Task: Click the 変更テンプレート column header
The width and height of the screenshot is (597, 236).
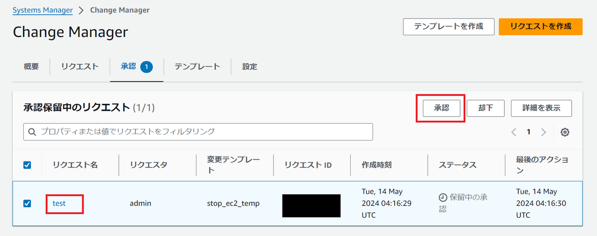Action: tap(233, 165)
